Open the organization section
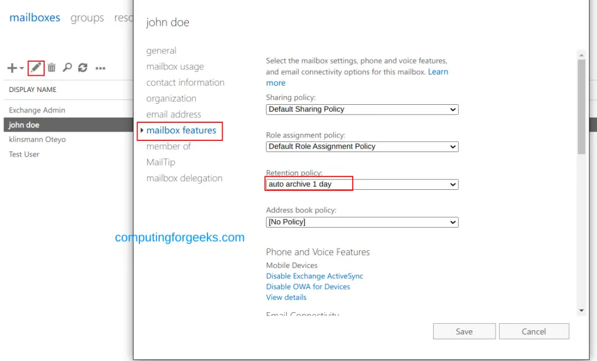 [171, 98]
